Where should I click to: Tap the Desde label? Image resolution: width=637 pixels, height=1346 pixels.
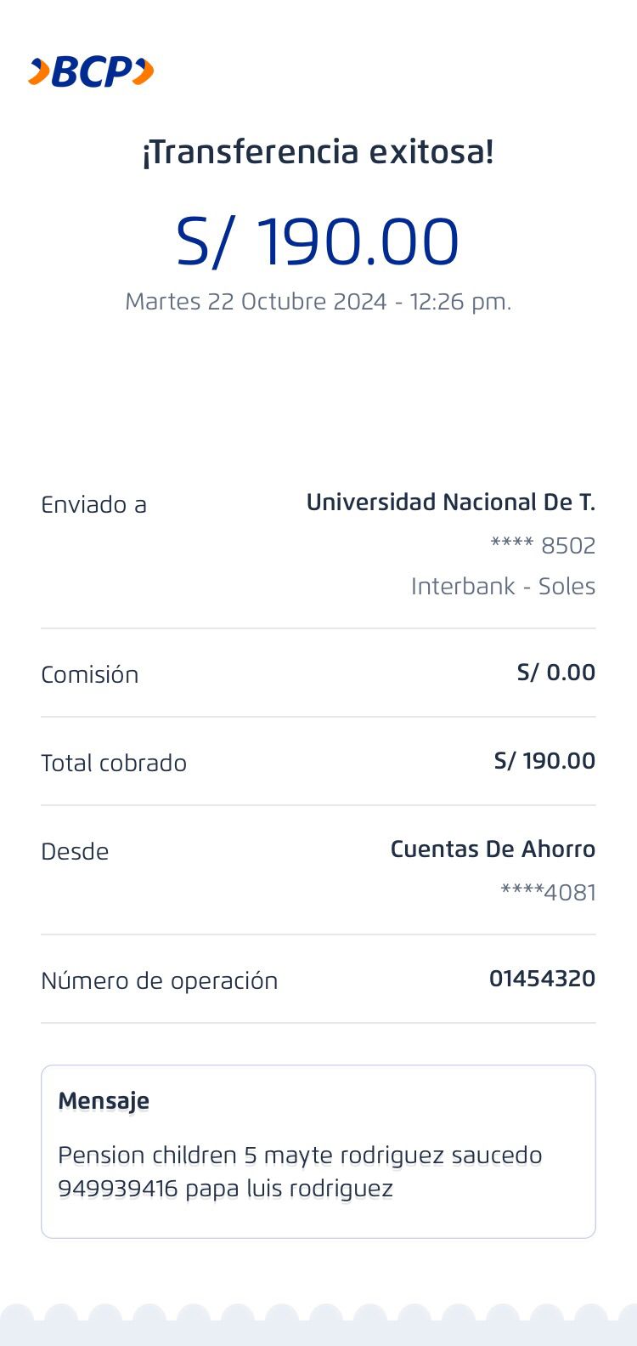click(x=75, y=852)
